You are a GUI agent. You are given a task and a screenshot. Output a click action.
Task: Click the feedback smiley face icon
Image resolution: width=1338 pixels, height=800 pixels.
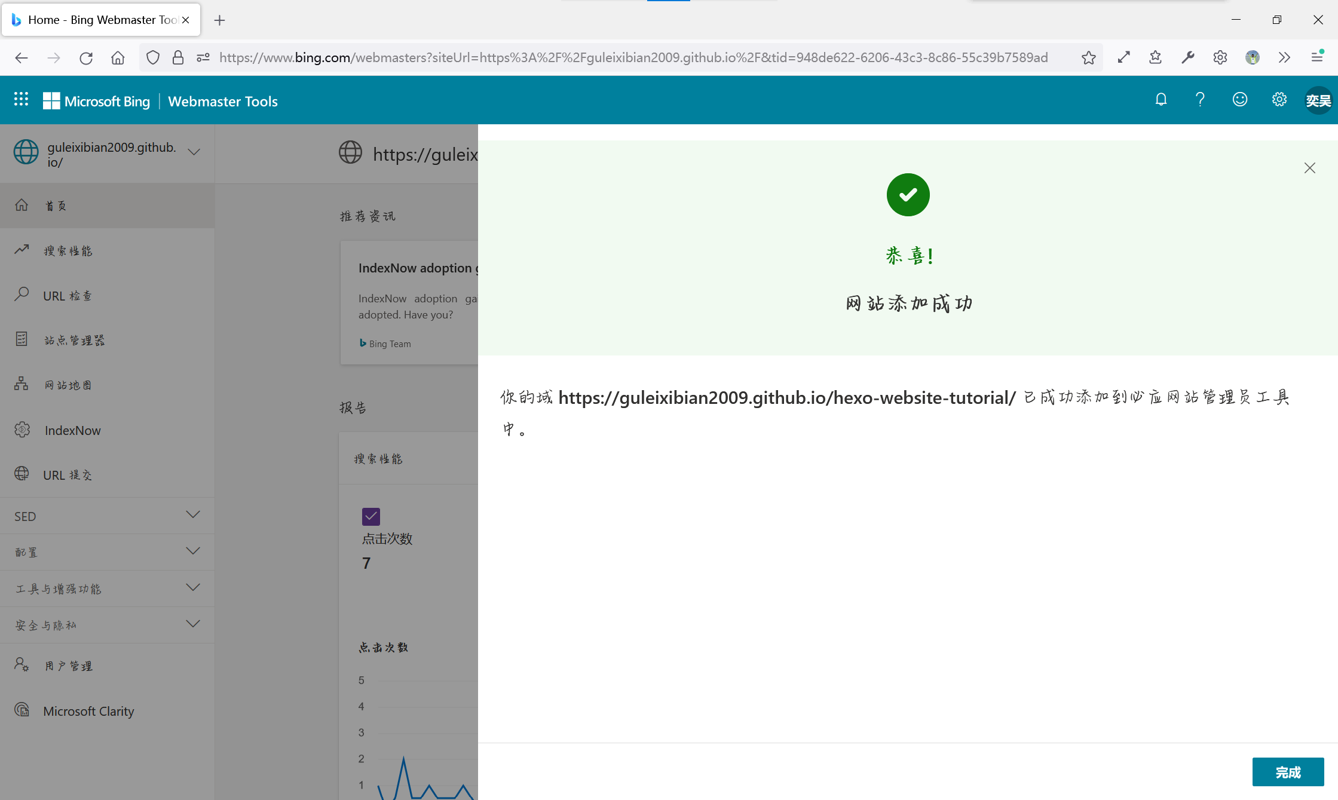(1239, 100)
